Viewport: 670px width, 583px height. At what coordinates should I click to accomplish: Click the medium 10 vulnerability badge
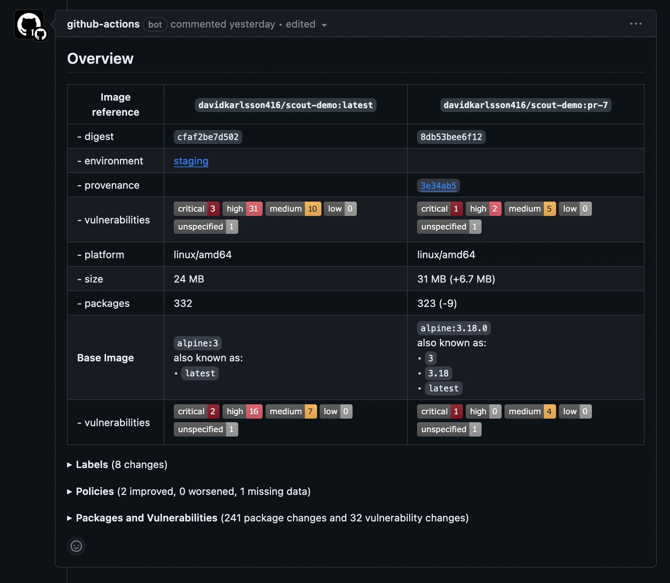293,209
